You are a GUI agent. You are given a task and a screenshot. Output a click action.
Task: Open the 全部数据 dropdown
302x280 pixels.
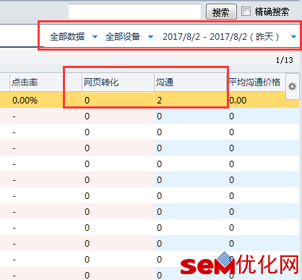click(x=74, y=37)
